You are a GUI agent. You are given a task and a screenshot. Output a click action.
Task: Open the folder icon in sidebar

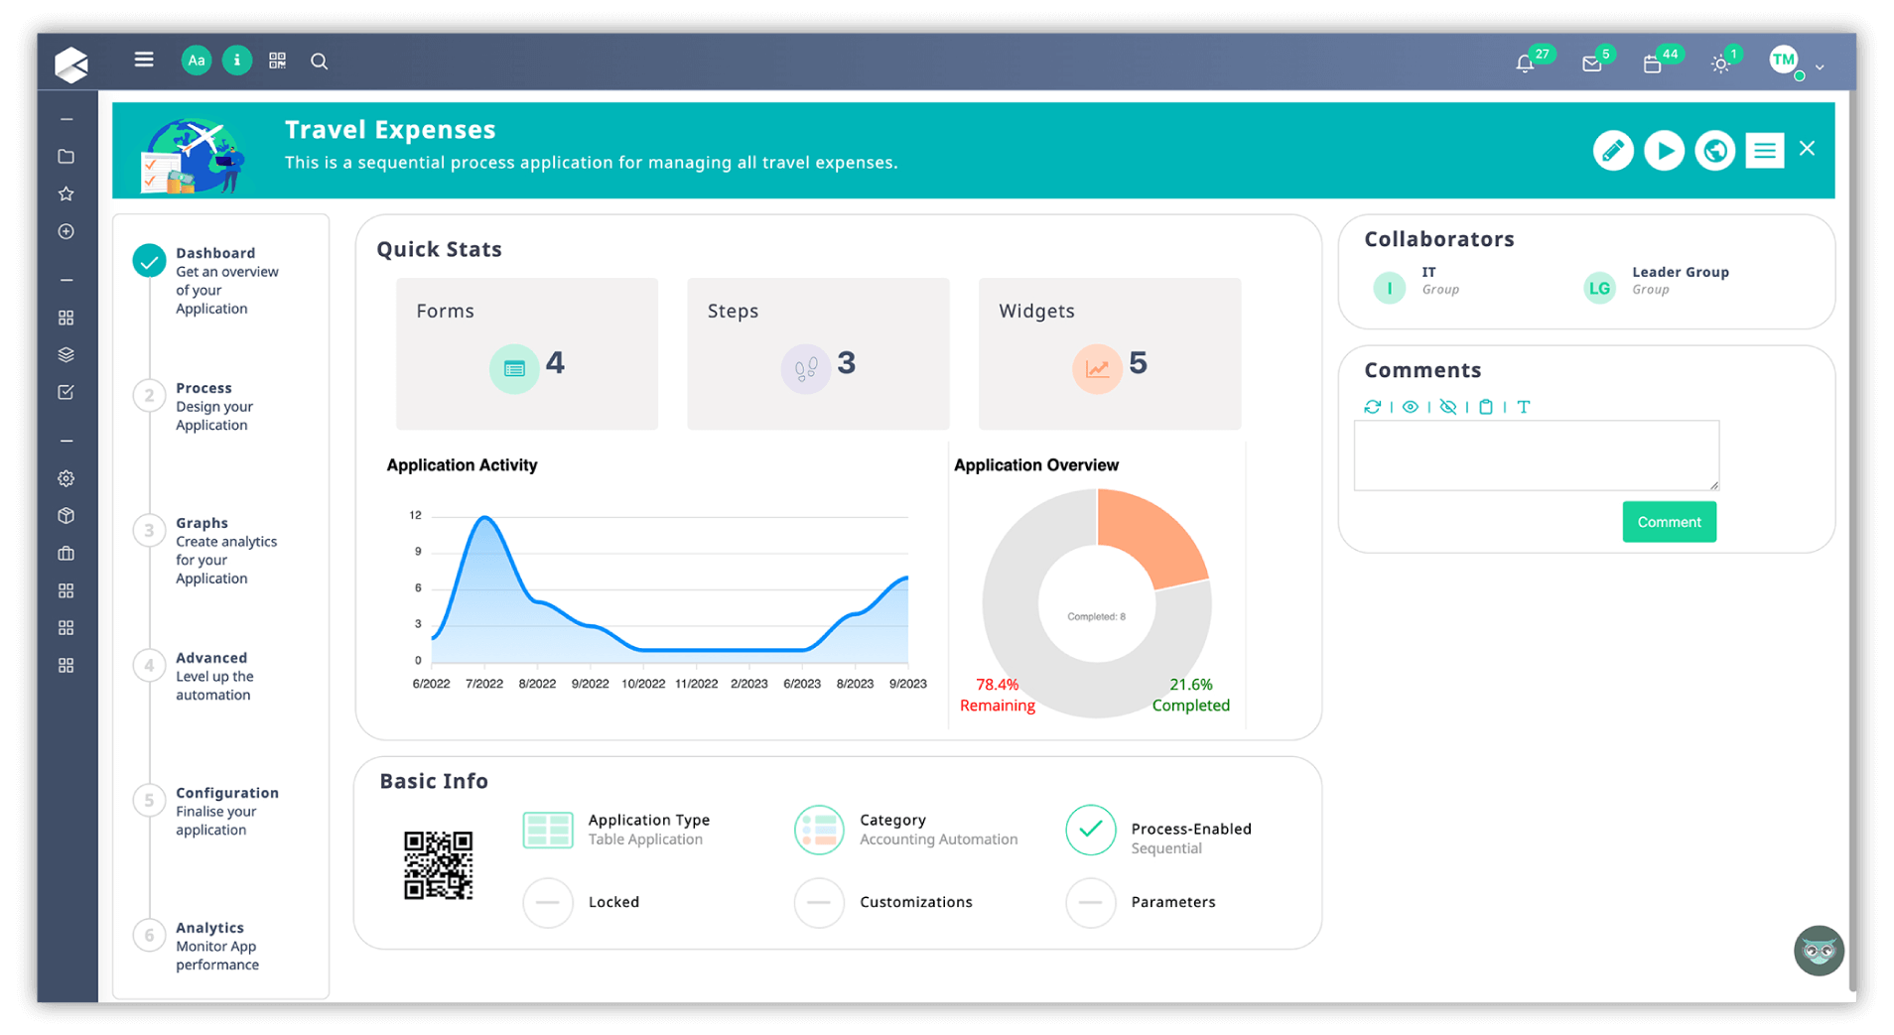point(67,157)
